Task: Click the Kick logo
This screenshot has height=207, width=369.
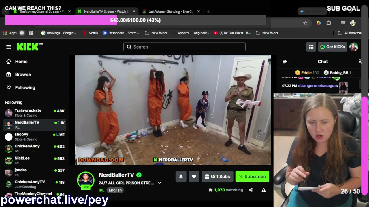Action: 30,47
